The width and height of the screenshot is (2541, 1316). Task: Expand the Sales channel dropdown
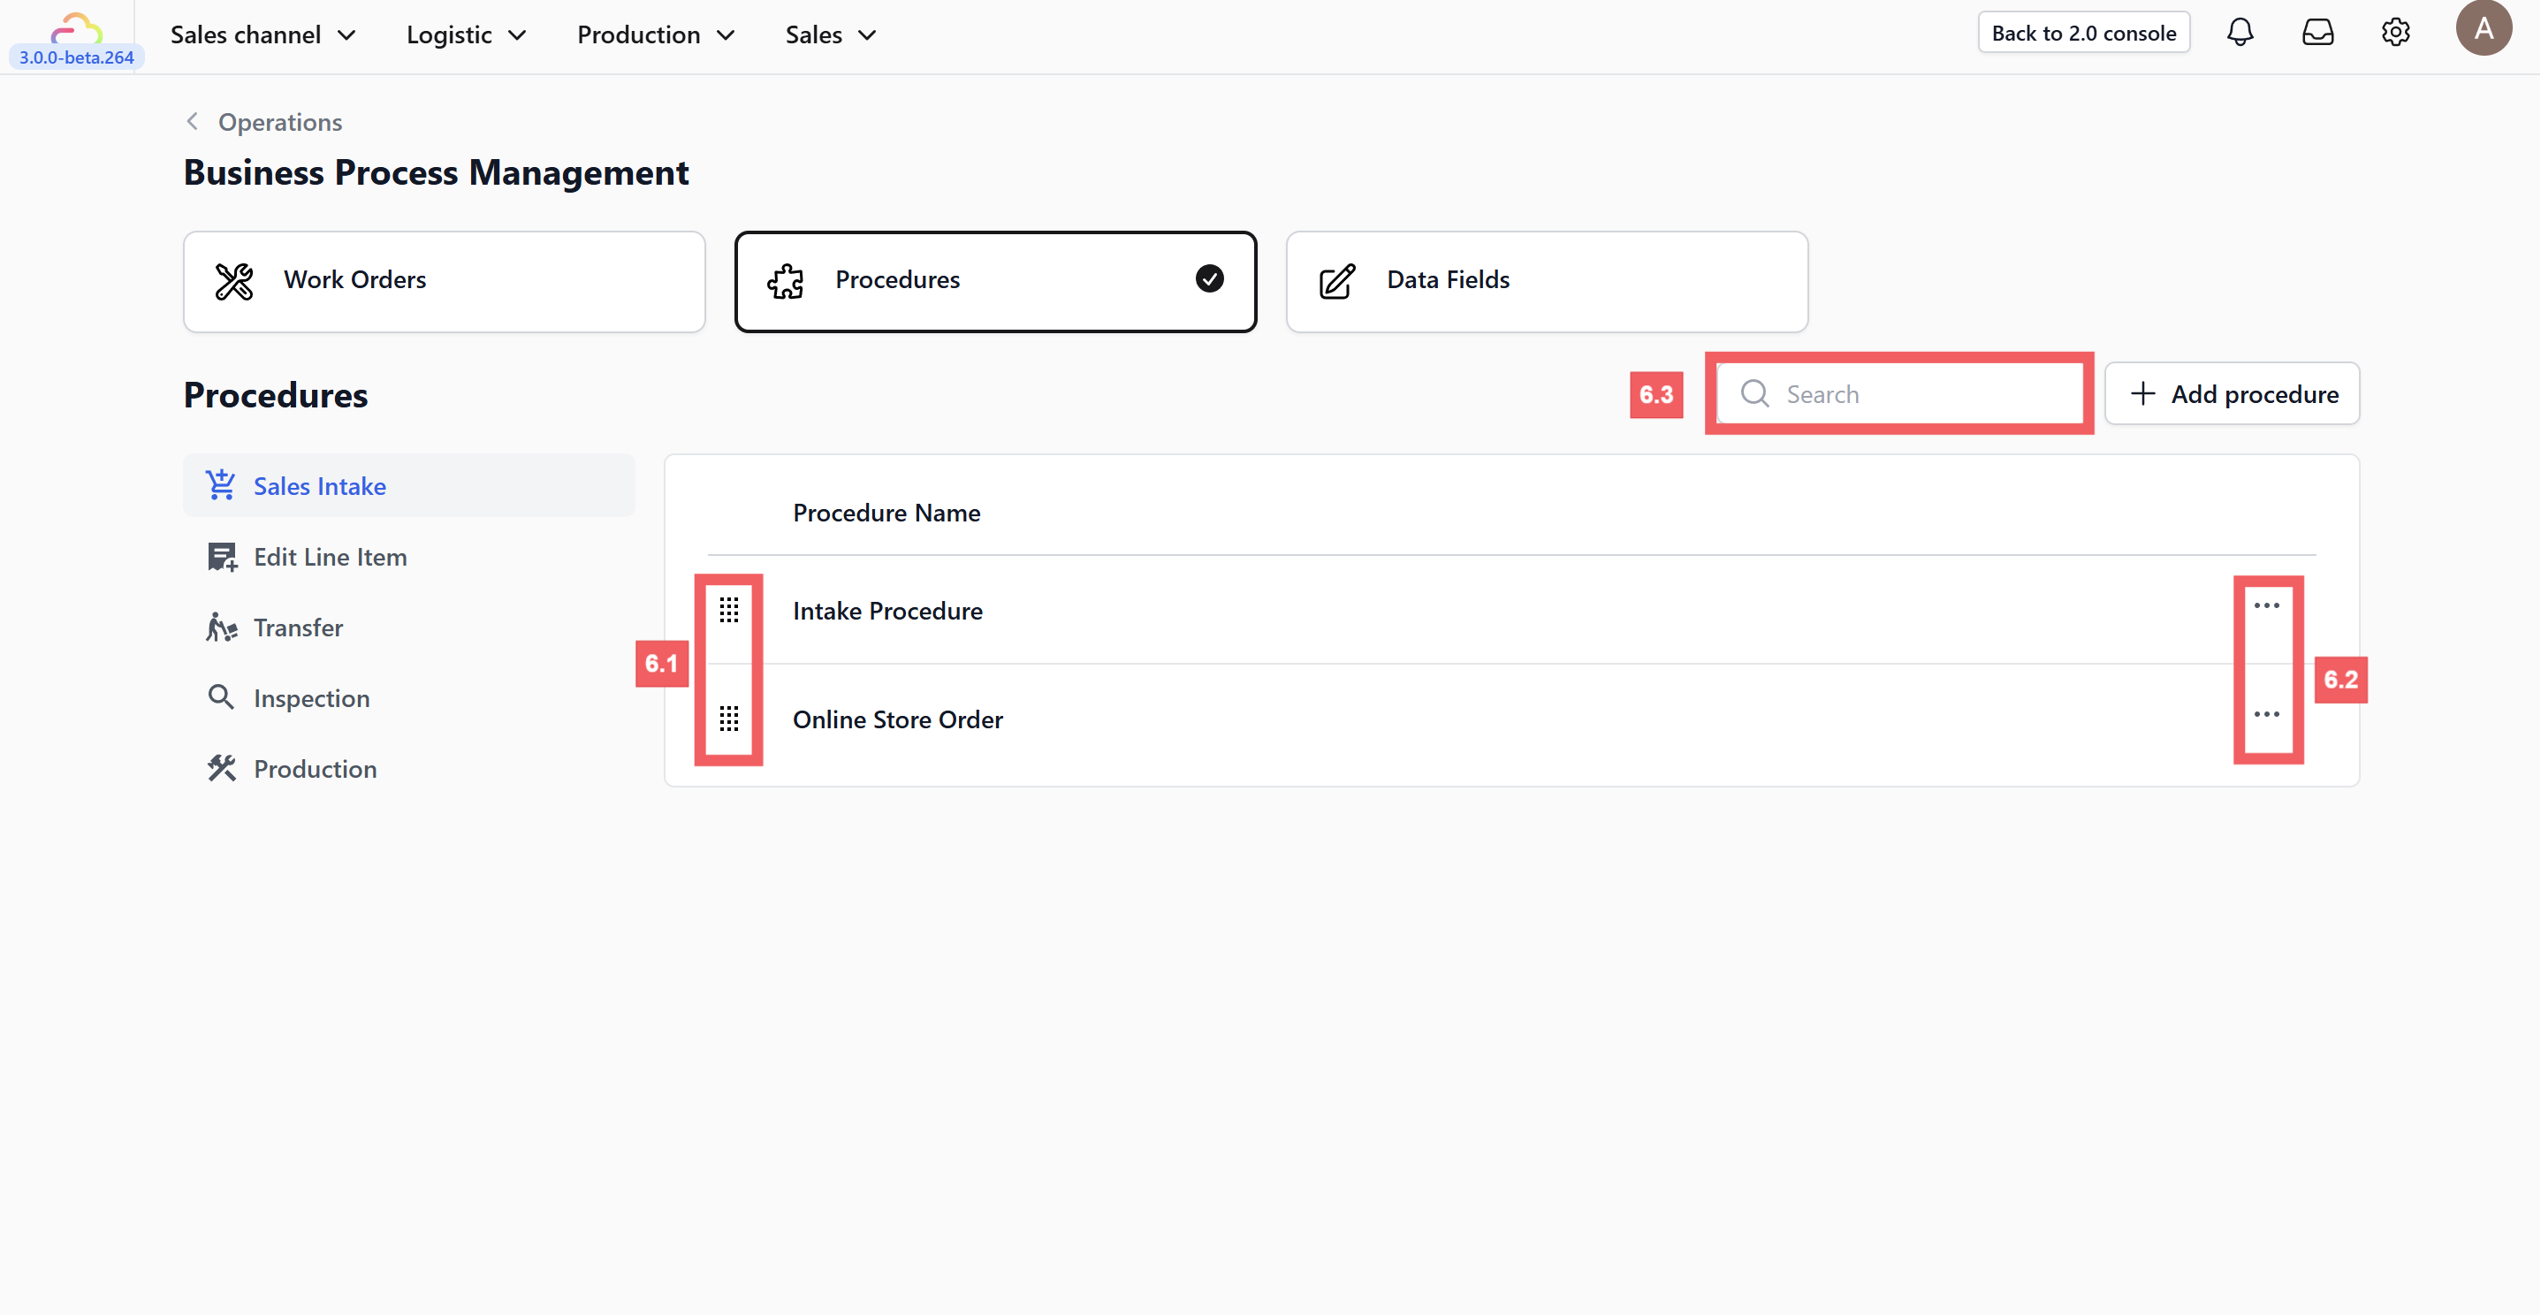[x=262, y=34]
